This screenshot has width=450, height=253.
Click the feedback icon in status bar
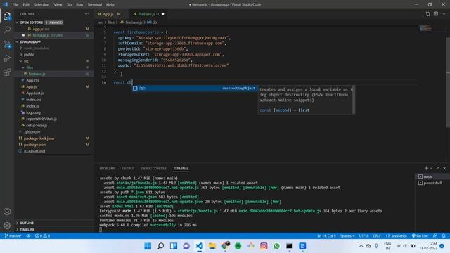tap(435, 236)
